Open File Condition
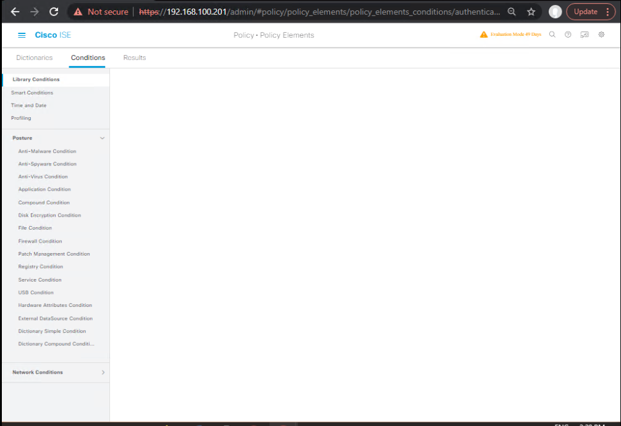This screenshot has width=621, height=426. [35, 228]
